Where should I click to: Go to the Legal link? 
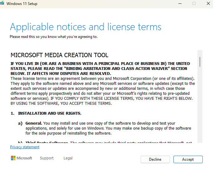coord(68,158)
